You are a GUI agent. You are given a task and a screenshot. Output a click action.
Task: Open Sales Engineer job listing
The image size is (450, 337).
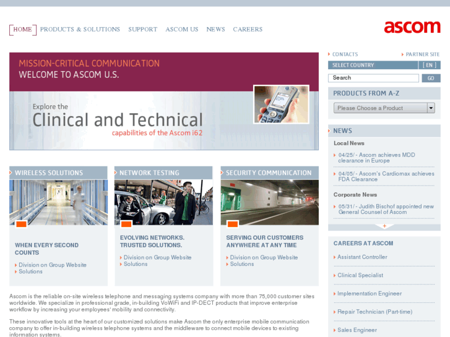coord(357,330)
